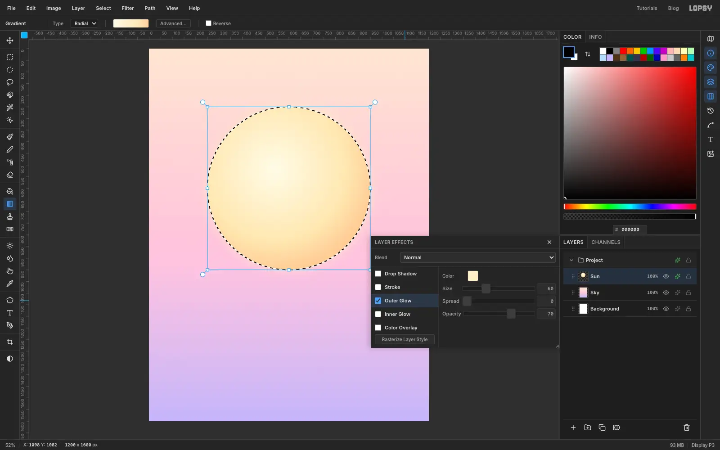This screenshot has height=450, width=720.
Task: Open the Blend mode dropdown
Action: click(478, 257)
